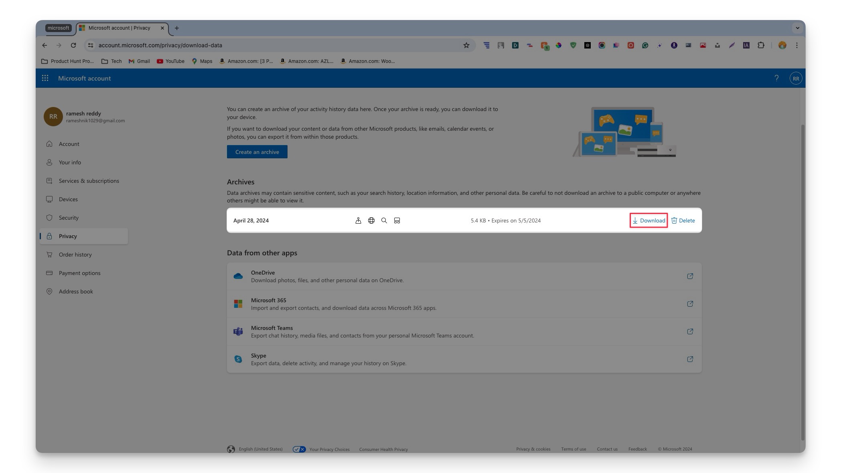
Task: Go to Address book
Action: 83,291
